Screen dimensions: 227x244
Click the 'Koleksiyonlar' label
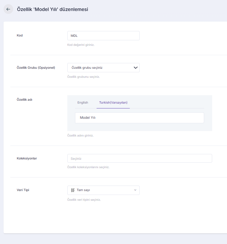pos(27,158)
